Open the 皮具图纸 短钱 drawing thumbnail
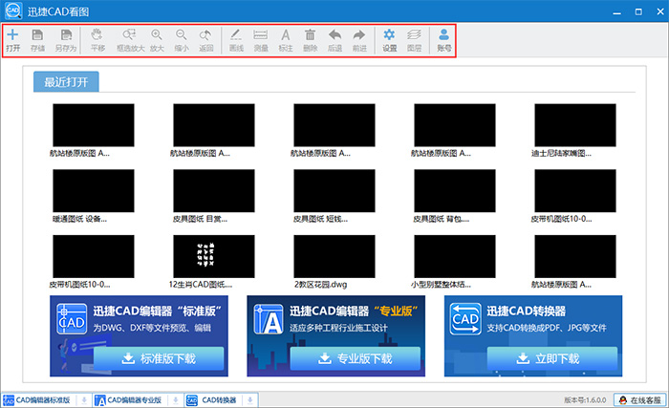669x408 pixels. point(334,191)
